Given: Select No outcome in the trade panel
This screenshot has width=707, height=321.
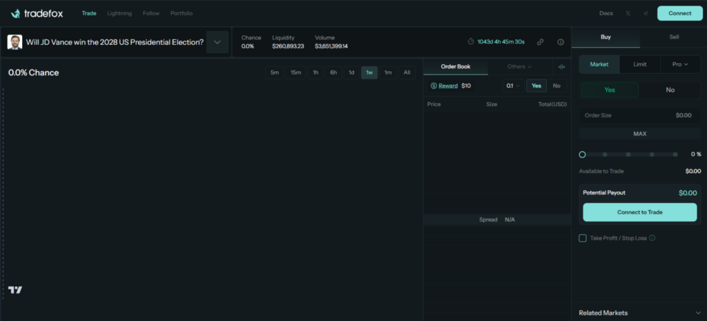Looking at the screenshot, I should (670, 90).
